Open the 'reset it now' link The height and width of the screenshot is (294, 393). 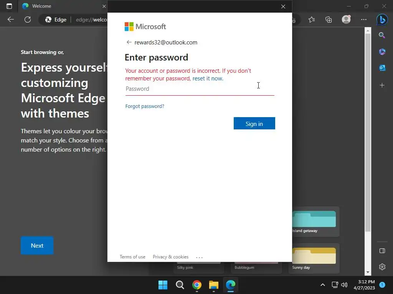pos(208,78)
